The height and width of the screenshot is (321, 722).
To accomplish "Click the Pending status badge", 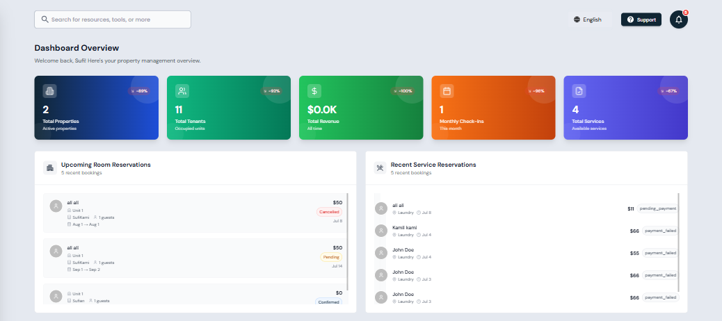I will tap(331, 257).
